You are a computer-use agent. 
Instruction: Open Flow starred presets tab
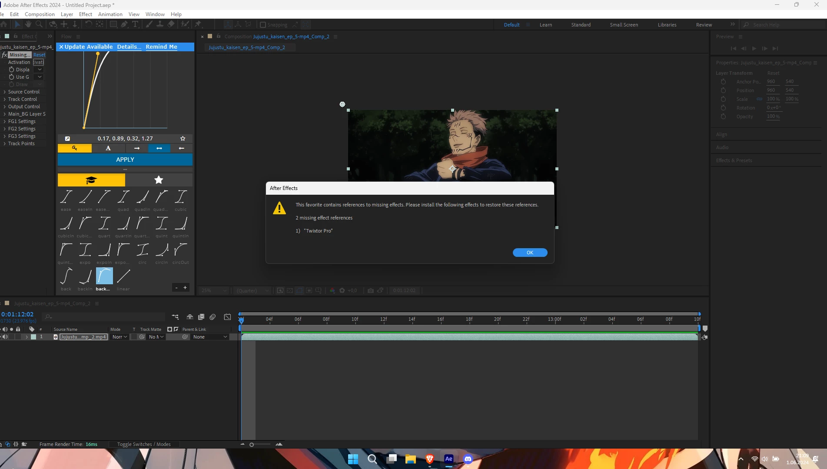[x=159, y=180]
